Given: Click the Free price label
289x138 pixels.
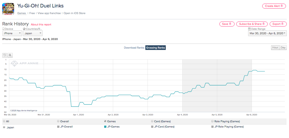Looking at the screenshot, I should pos(32,13).
